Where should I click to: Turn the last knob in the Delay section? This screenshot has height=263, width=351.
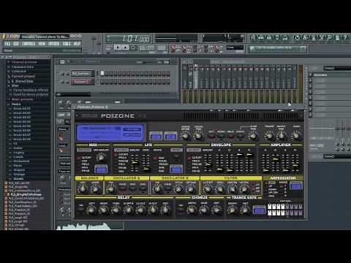coord(165,210)
